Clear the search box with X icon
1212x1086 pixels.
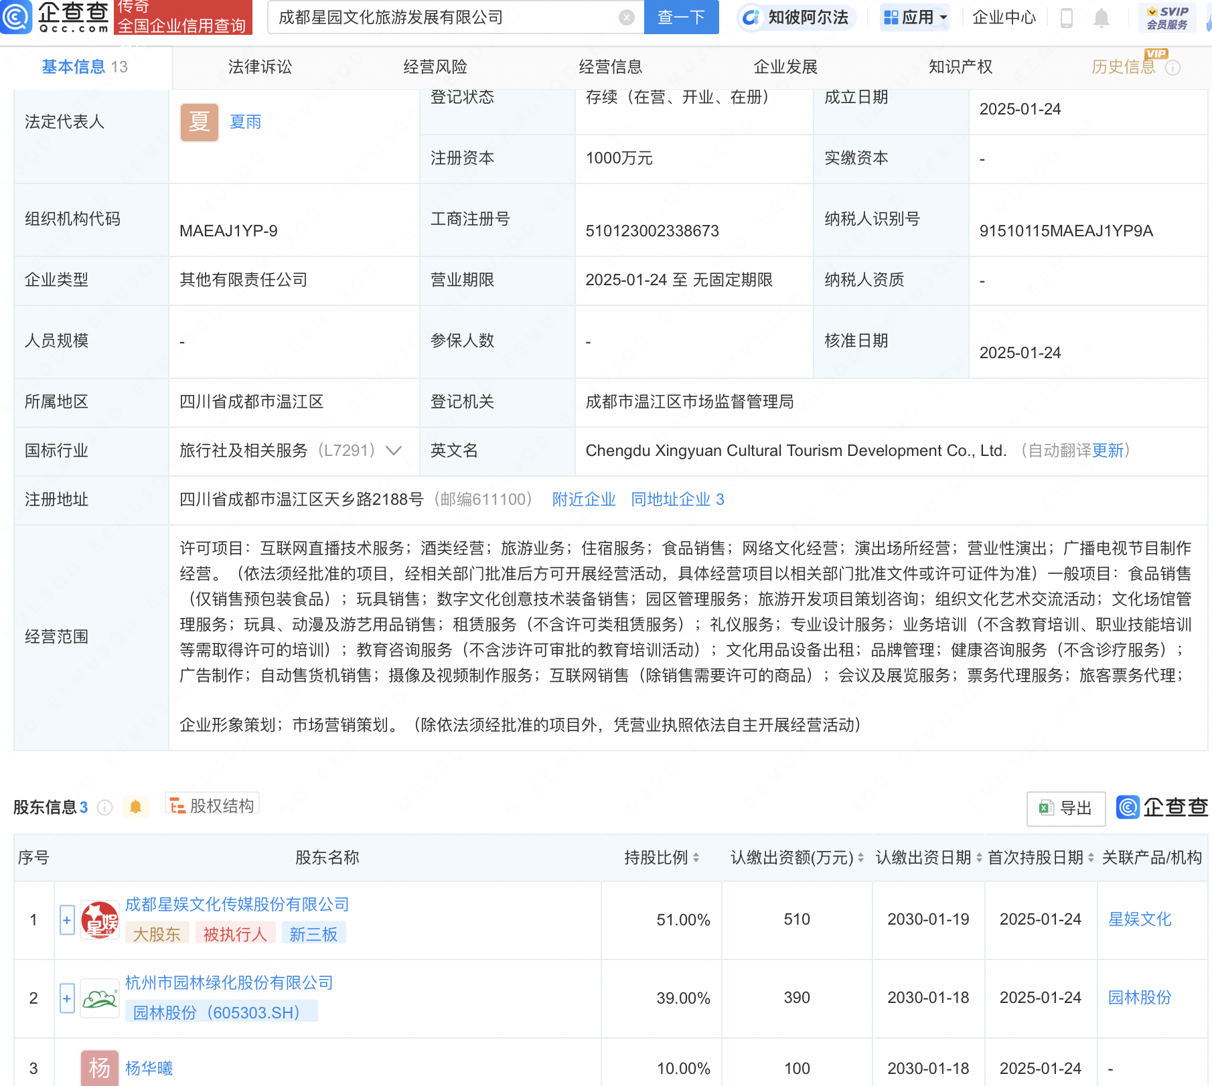pyautogui.click(x=627, y=17)
